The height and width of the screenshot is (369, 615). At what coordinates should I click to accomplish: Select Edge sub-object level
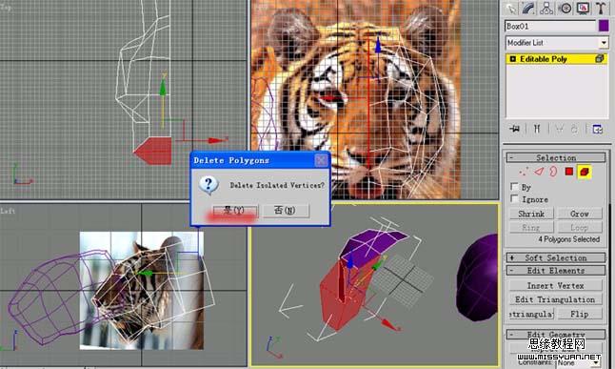click(539, 172)
